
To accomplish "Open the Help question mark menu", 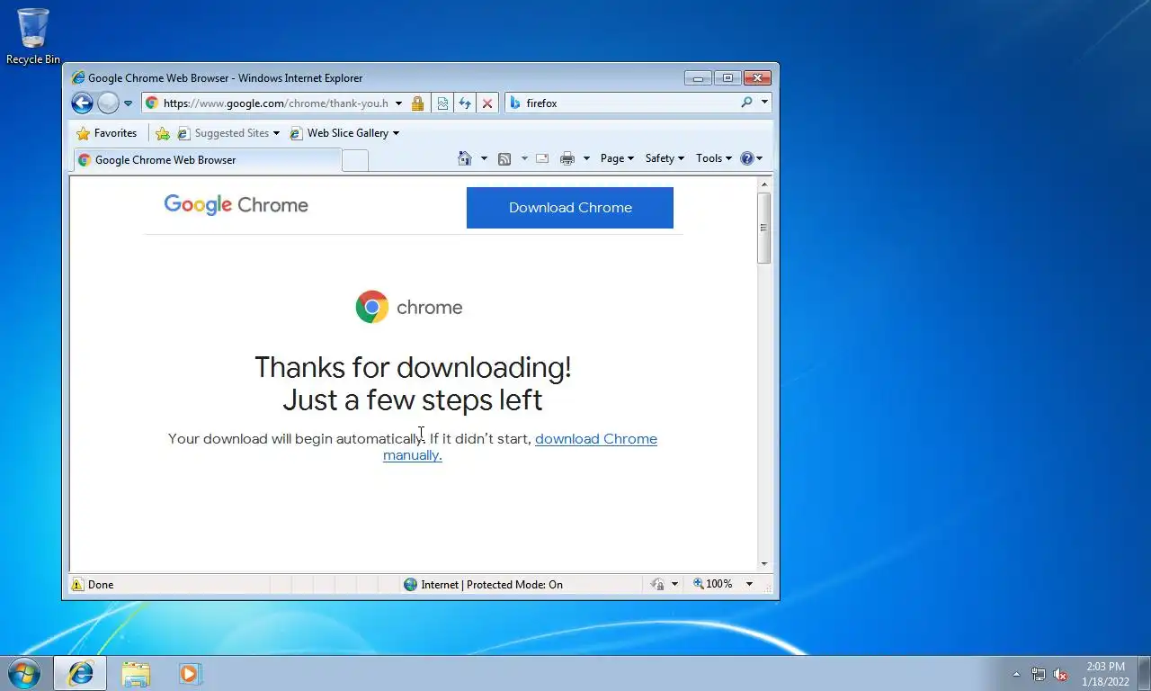I will coord(751,158).
